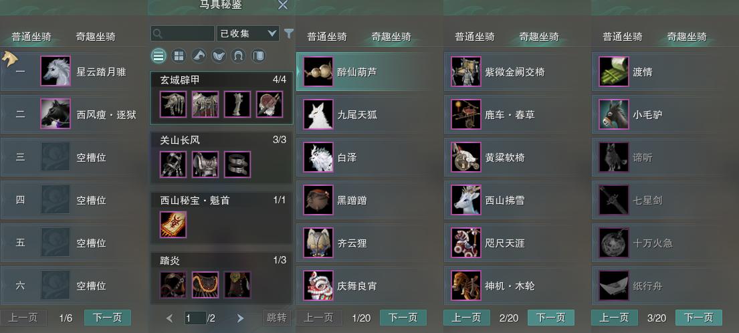The width and height of the screenshot is (739, 333).
Task: Click the 马具秘鉴 search field
Action: pos(183,33)
